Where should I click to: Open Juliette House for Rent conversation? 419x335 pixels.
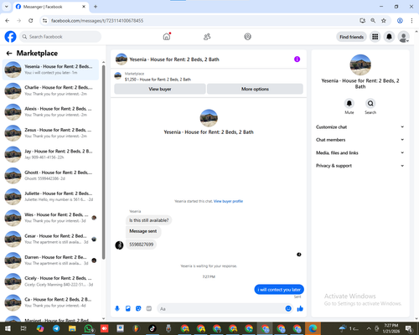tap(50, 196)
